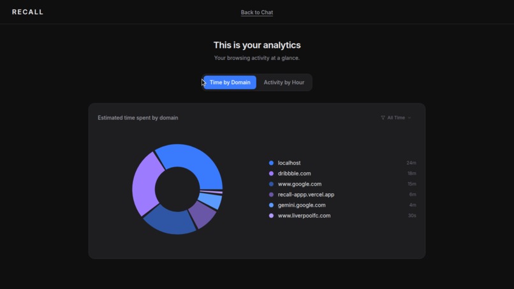Select the www.liverpoolfc.com legend label
Image resolution: width=514 pixels, height=289 pixels.
pyautogui.click(x=304, y=216)
